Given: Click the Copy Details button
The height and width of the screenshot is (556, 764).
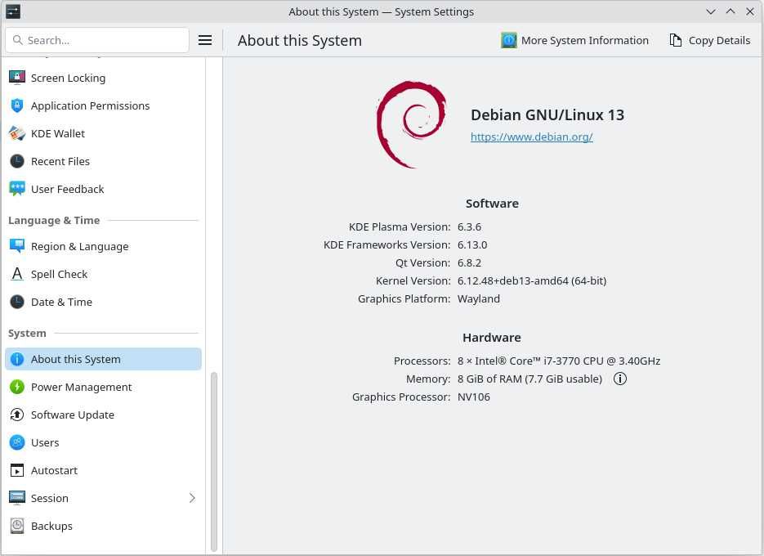Looking at the screenshot, I should tap(710, 40).
